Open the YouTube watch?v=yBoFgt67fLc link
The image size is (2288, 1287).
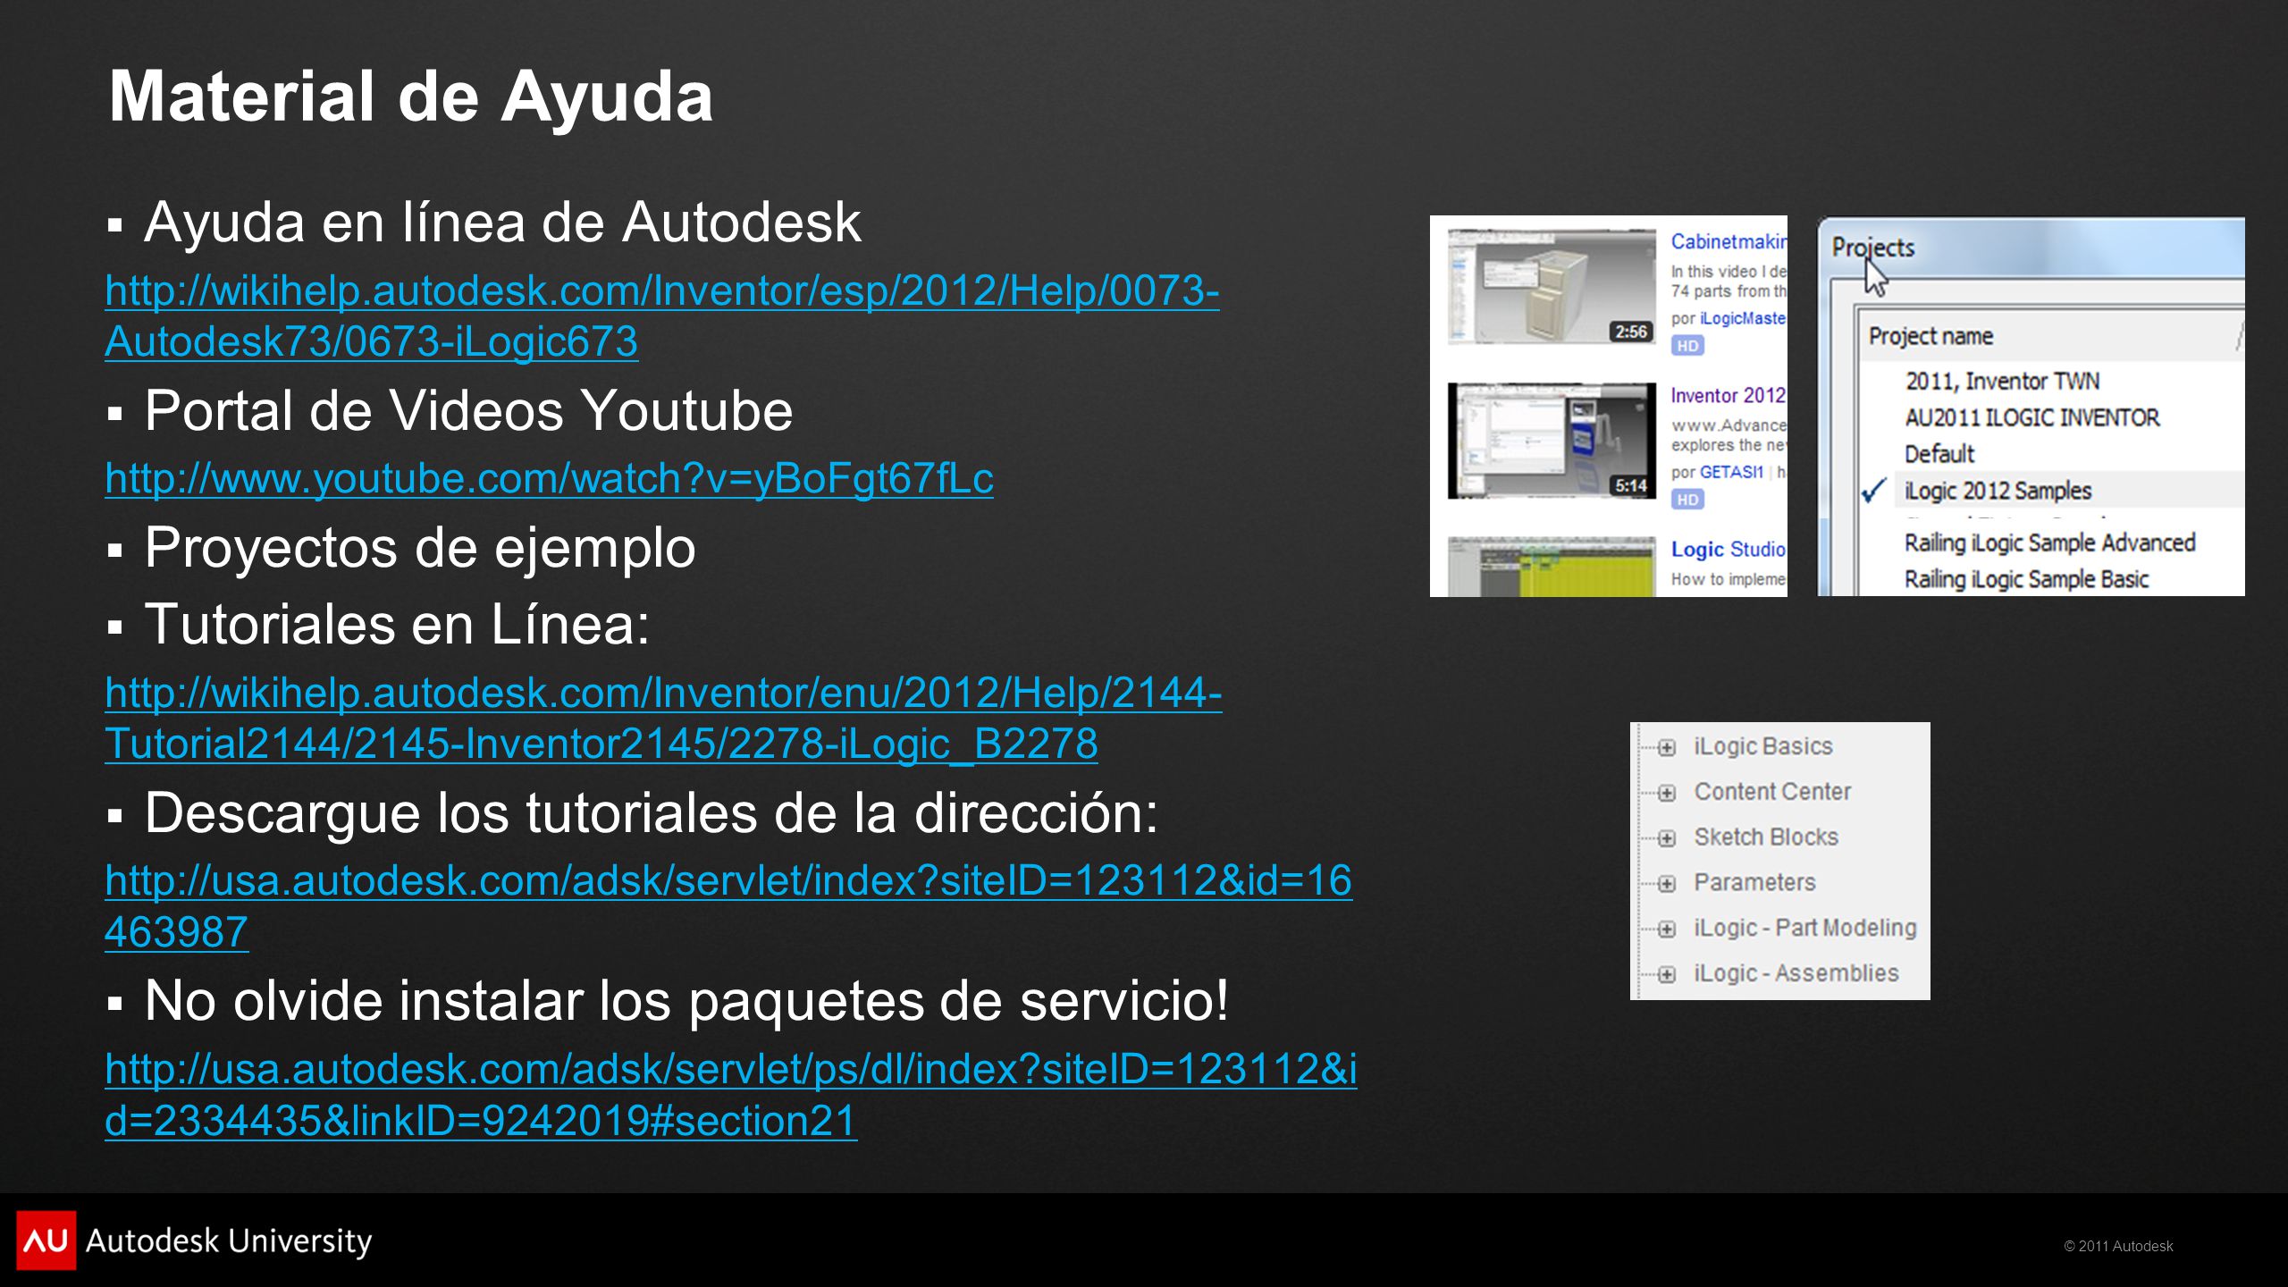(x=549, y=478)
